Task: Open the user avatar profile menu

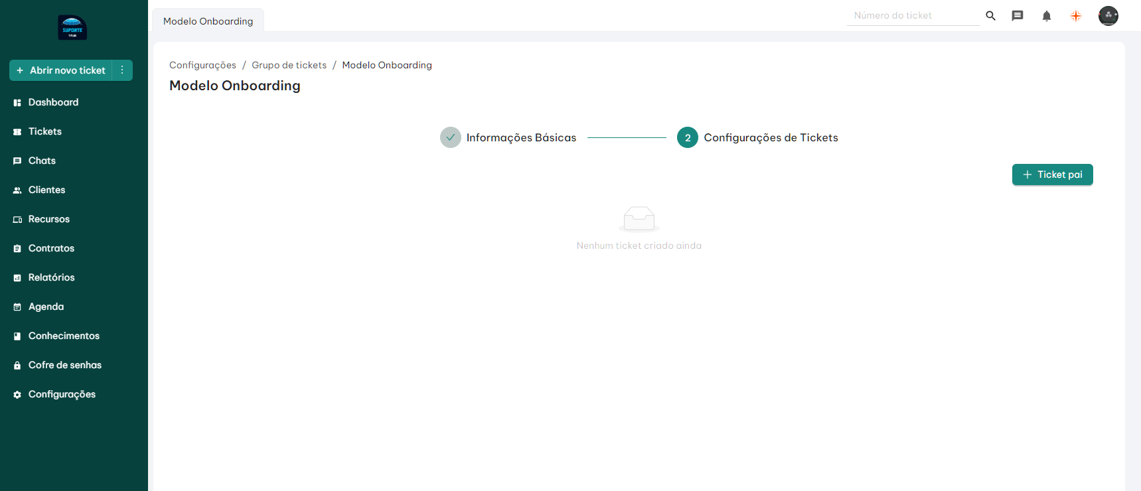Action: 1108,16
